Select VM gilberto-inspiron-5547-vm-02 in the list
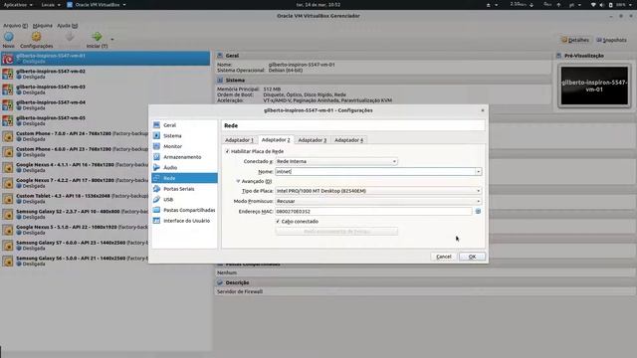The image size is (637, 358). click(x=106, y=74)
